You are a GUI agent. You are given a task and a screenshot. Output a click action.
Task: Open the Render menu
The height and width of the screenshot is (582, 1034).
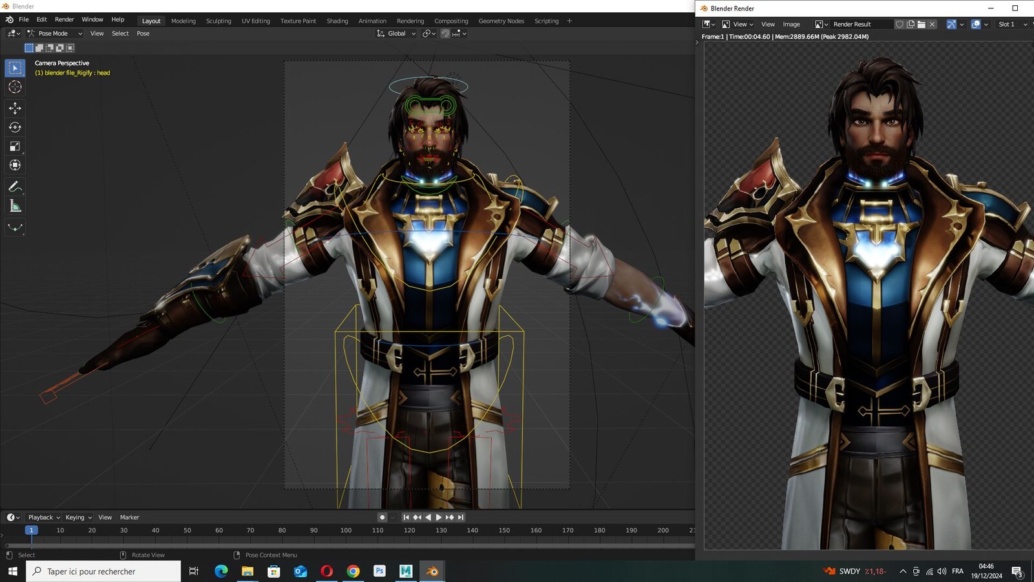(64, 20)
